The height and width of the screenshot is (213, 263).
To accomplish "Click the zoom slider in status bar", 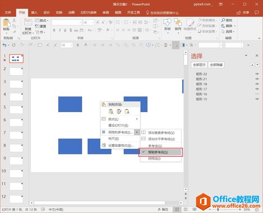I will (230, 210).
